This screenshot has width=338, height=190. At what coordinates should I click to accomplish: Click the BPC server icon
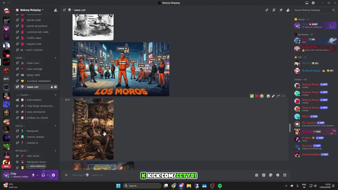pyautogui.click(x=6, y=79)
